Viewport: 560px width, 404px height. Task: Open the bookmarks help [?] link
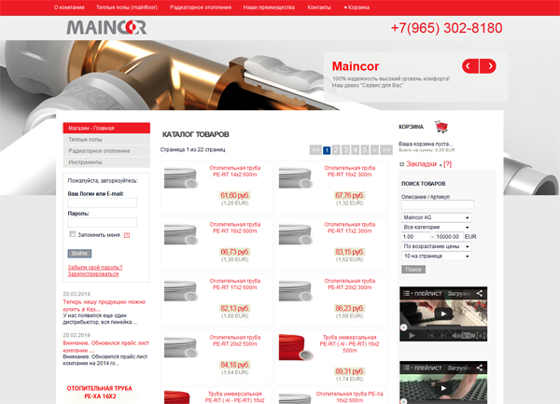(x=447, y=164)
